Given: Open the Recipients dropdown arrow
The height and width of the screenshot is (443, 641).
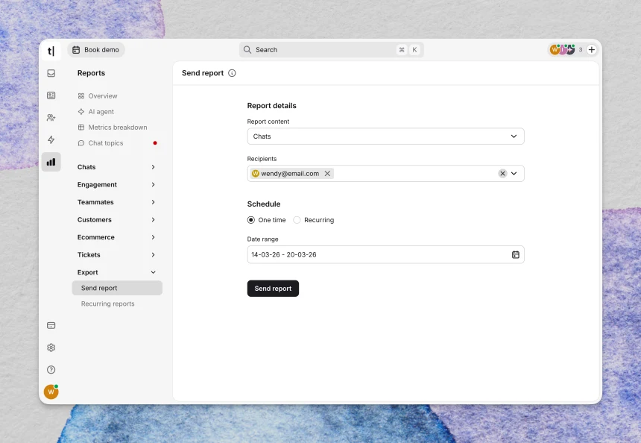Looking at the screenshot, I should pyautogui.click(x=514, y=174).
